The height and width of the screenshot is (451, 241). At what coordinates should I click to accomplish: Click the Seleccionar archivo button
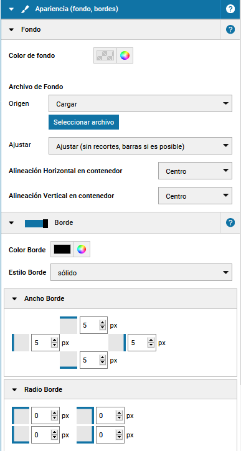pyautogui.click(x=83, y=122)
